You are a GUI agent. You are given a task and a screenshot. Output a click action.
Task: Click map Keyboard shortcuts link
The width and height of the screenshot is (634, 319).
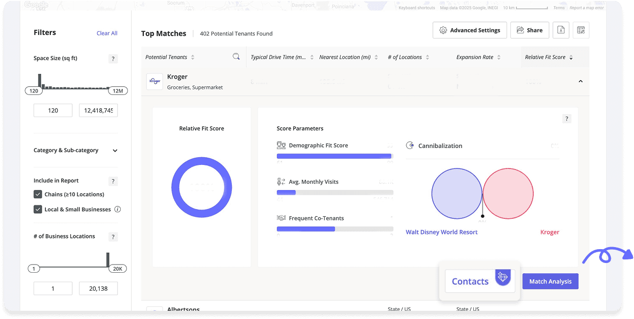417,8
